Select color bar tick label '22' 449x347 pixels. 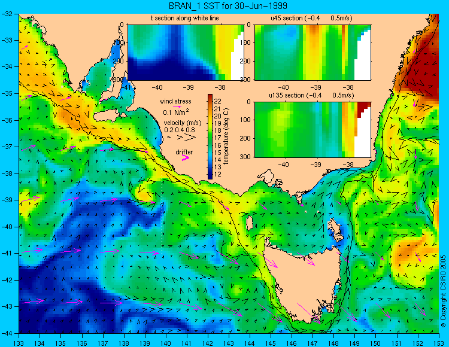(218, 101)
